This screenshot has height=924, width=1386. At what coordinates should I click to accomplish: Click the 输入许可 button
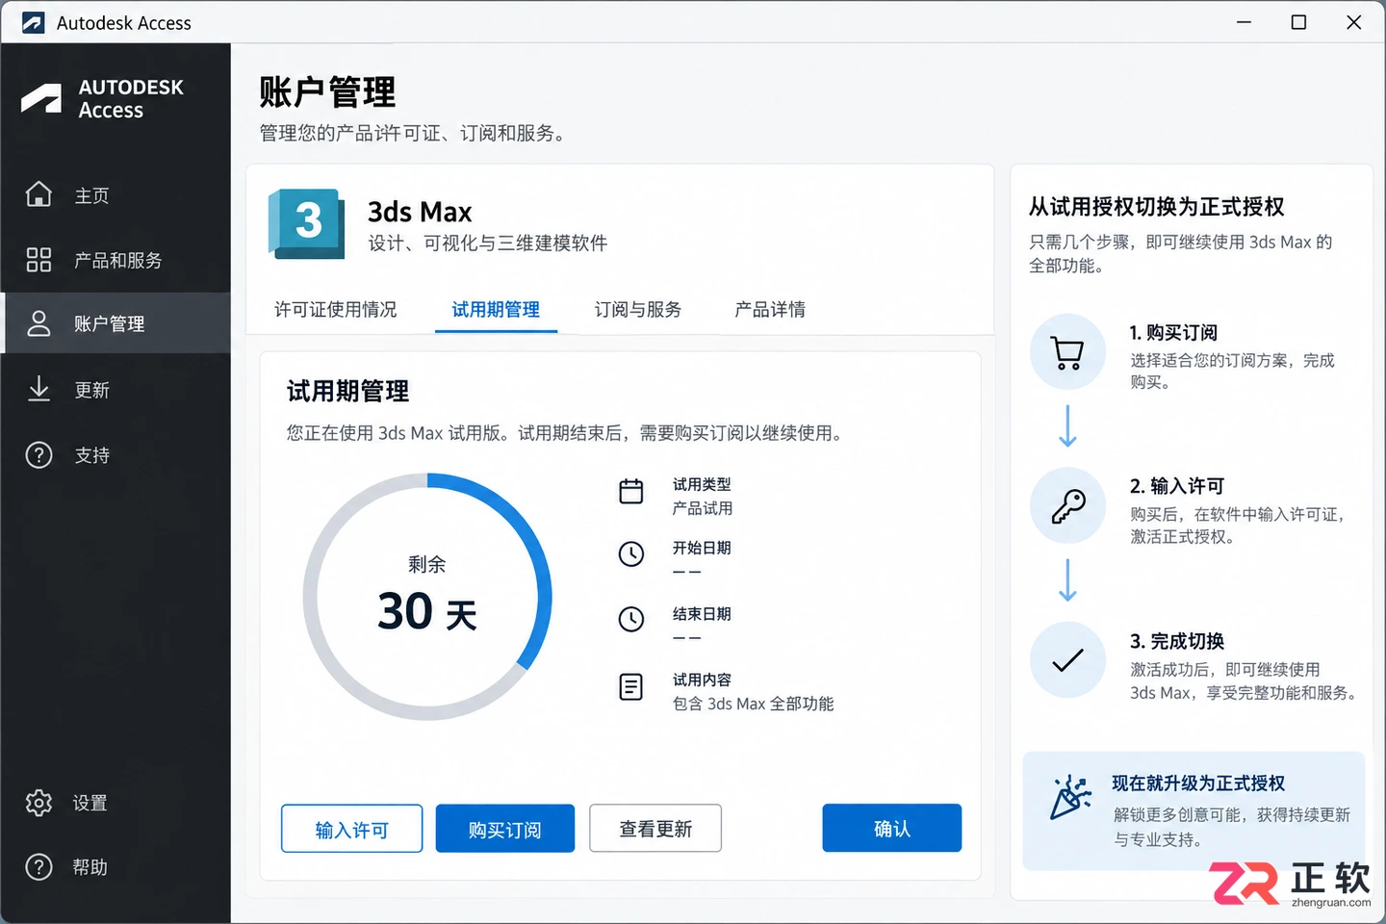352,829
